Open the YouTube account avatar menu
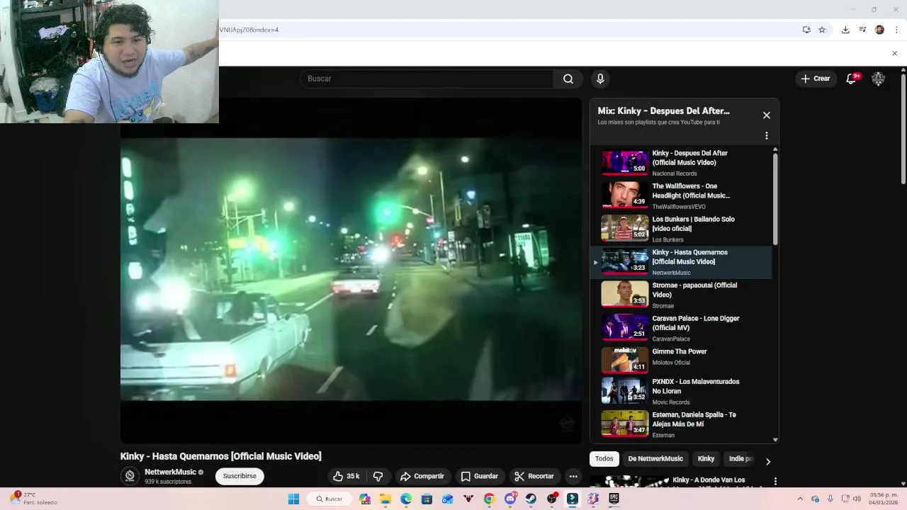This screenshot has width=907, height=510. tap(878, 79)
